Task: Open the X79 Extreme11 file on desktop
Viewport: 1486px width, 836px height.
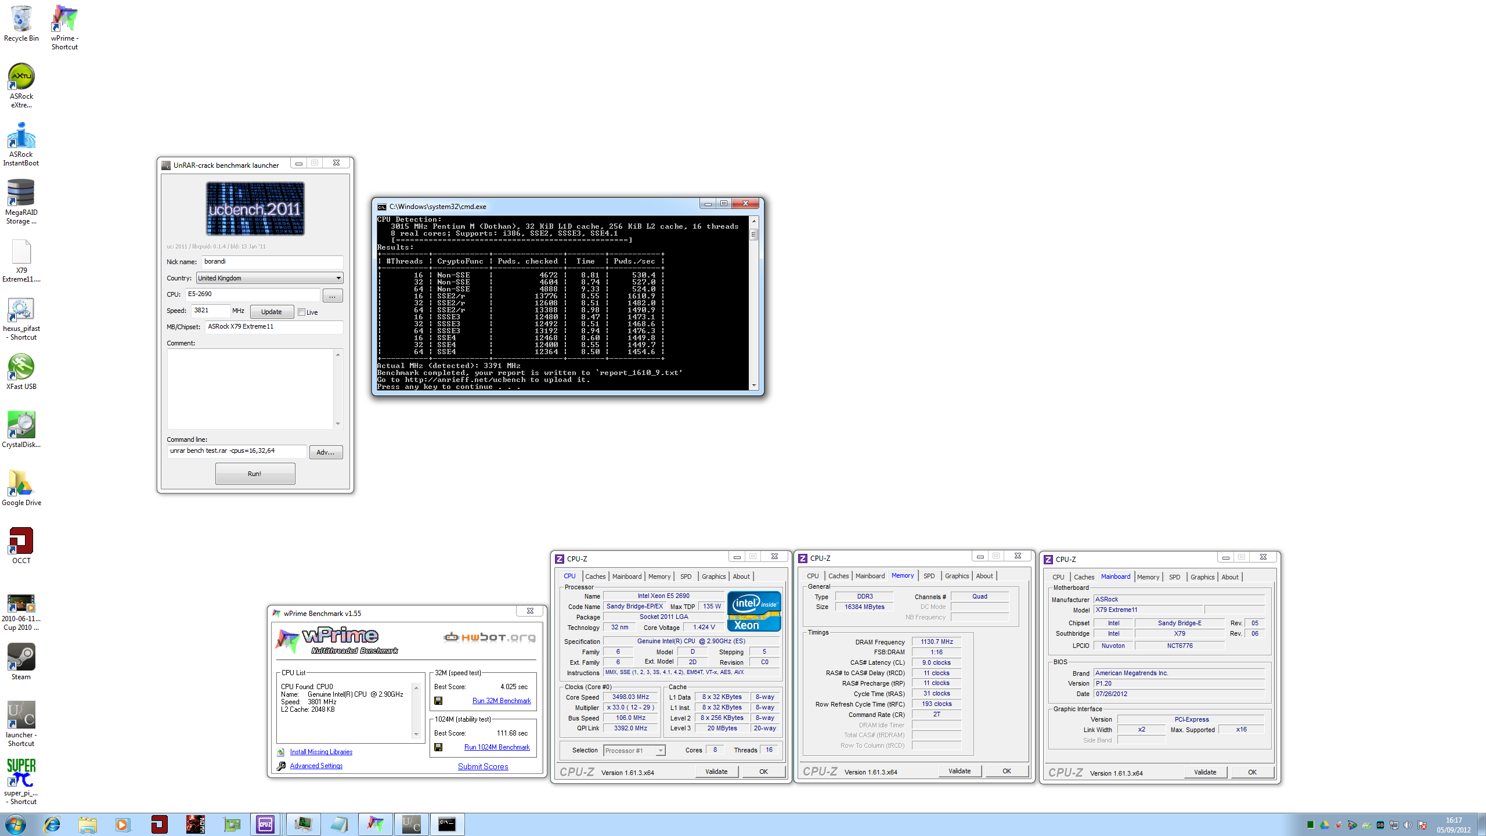Action: pyautogui.click(x=21, y=260)
